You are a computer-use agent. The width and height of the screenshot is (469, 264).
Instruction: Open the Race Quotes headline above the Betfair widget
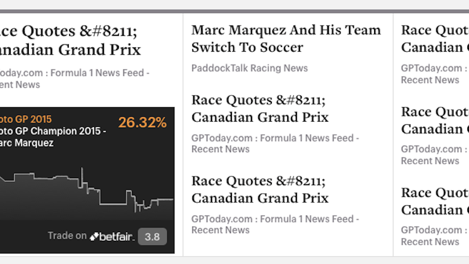(x=70, y=41)
